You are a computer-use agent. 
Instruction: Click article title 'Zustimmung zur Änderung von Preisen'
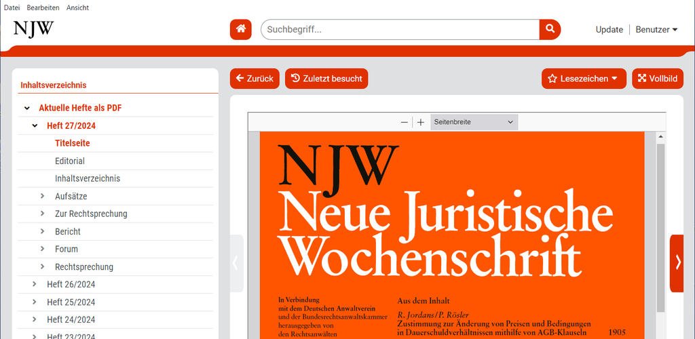click(x=494, y=328)
